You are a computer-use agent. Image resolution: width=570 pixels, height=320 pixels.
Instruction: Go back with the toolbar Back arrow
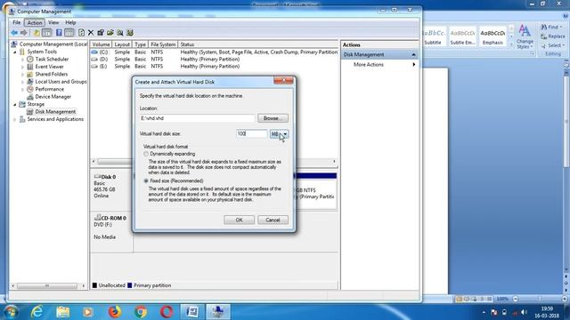(x=14, y=33)
